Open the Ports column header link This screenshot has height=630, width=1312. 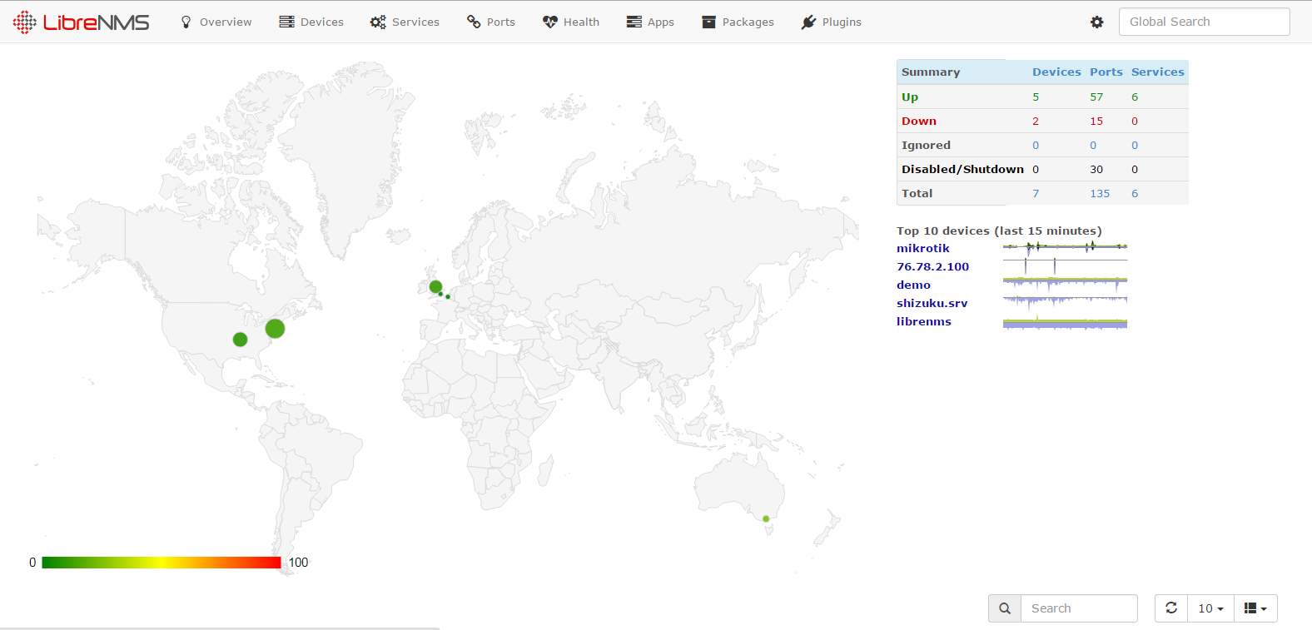point(1106,72)
